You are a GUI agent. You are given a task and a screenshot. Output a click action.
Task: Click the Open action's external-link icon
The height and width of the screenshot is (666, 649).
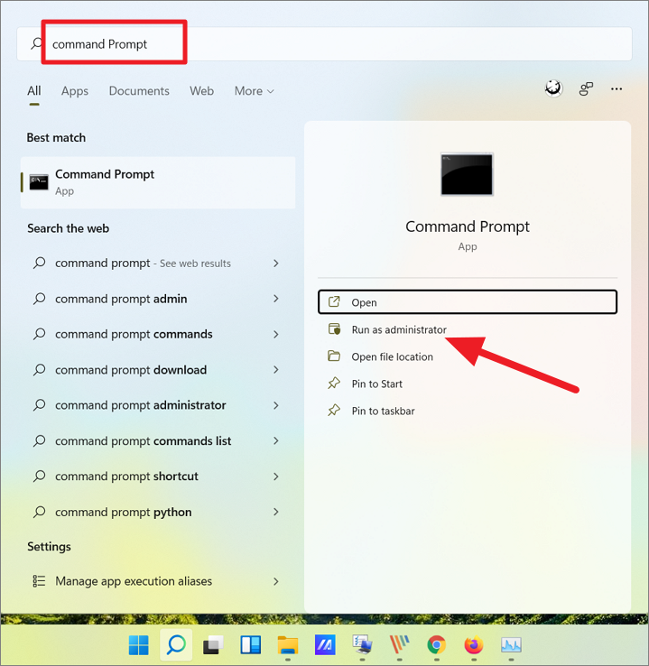click(334, 302)
